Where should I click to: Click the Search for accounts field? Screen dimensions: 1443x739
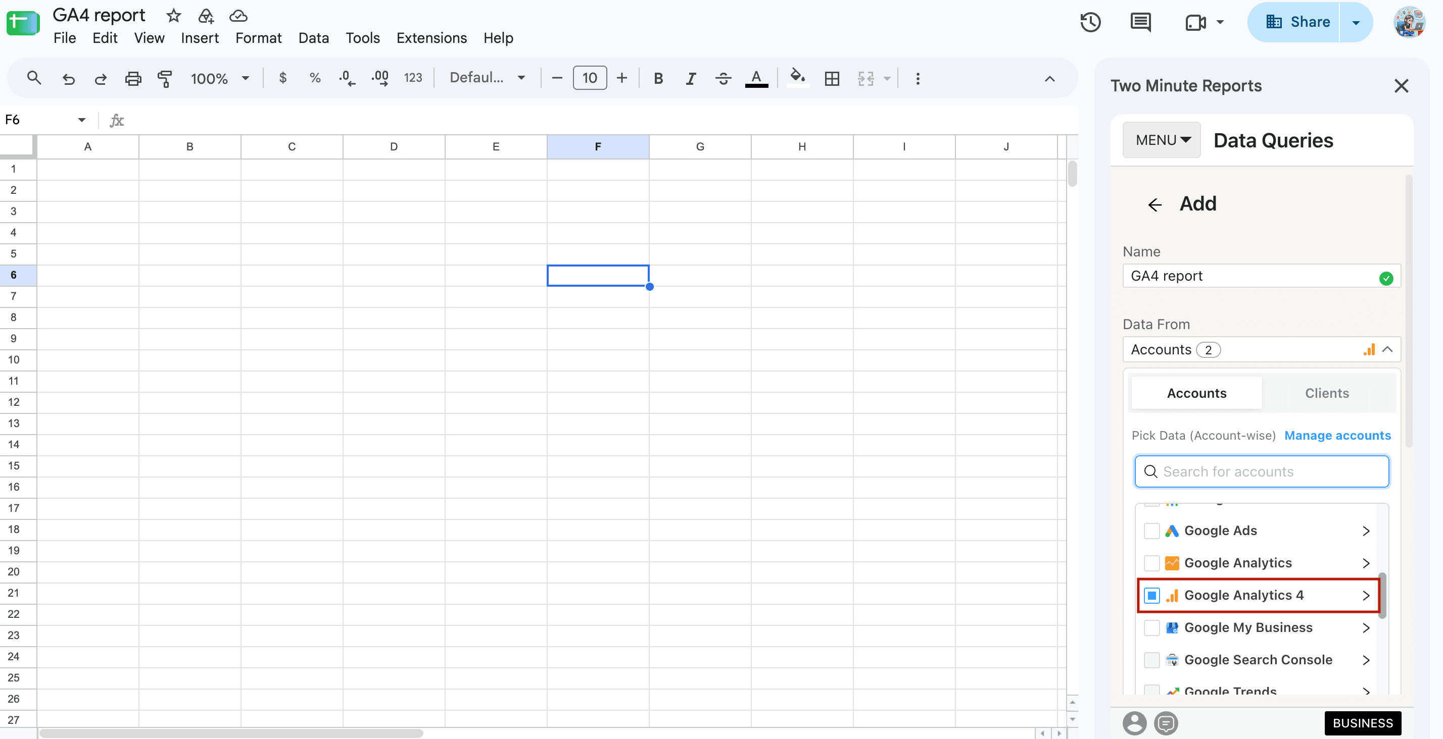(1262, 471)
